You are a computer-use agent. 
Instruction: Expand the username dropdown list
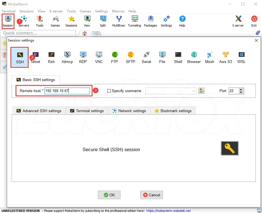pos(194,91)
